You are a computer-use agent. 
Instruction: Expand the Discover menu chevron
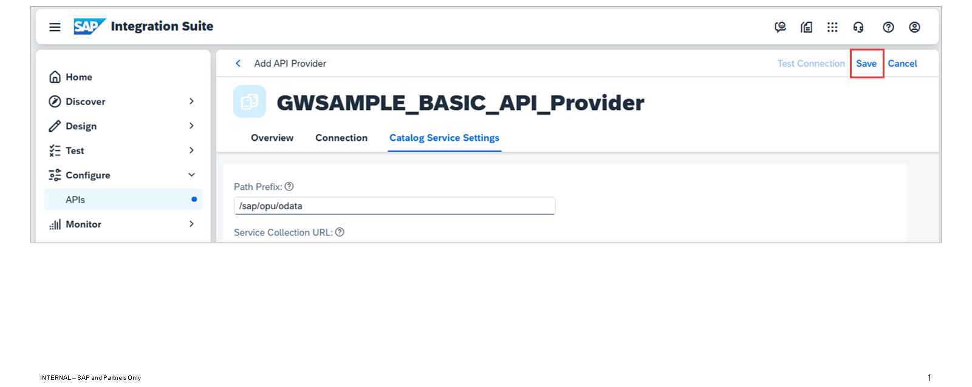click(x=191, y=101)
